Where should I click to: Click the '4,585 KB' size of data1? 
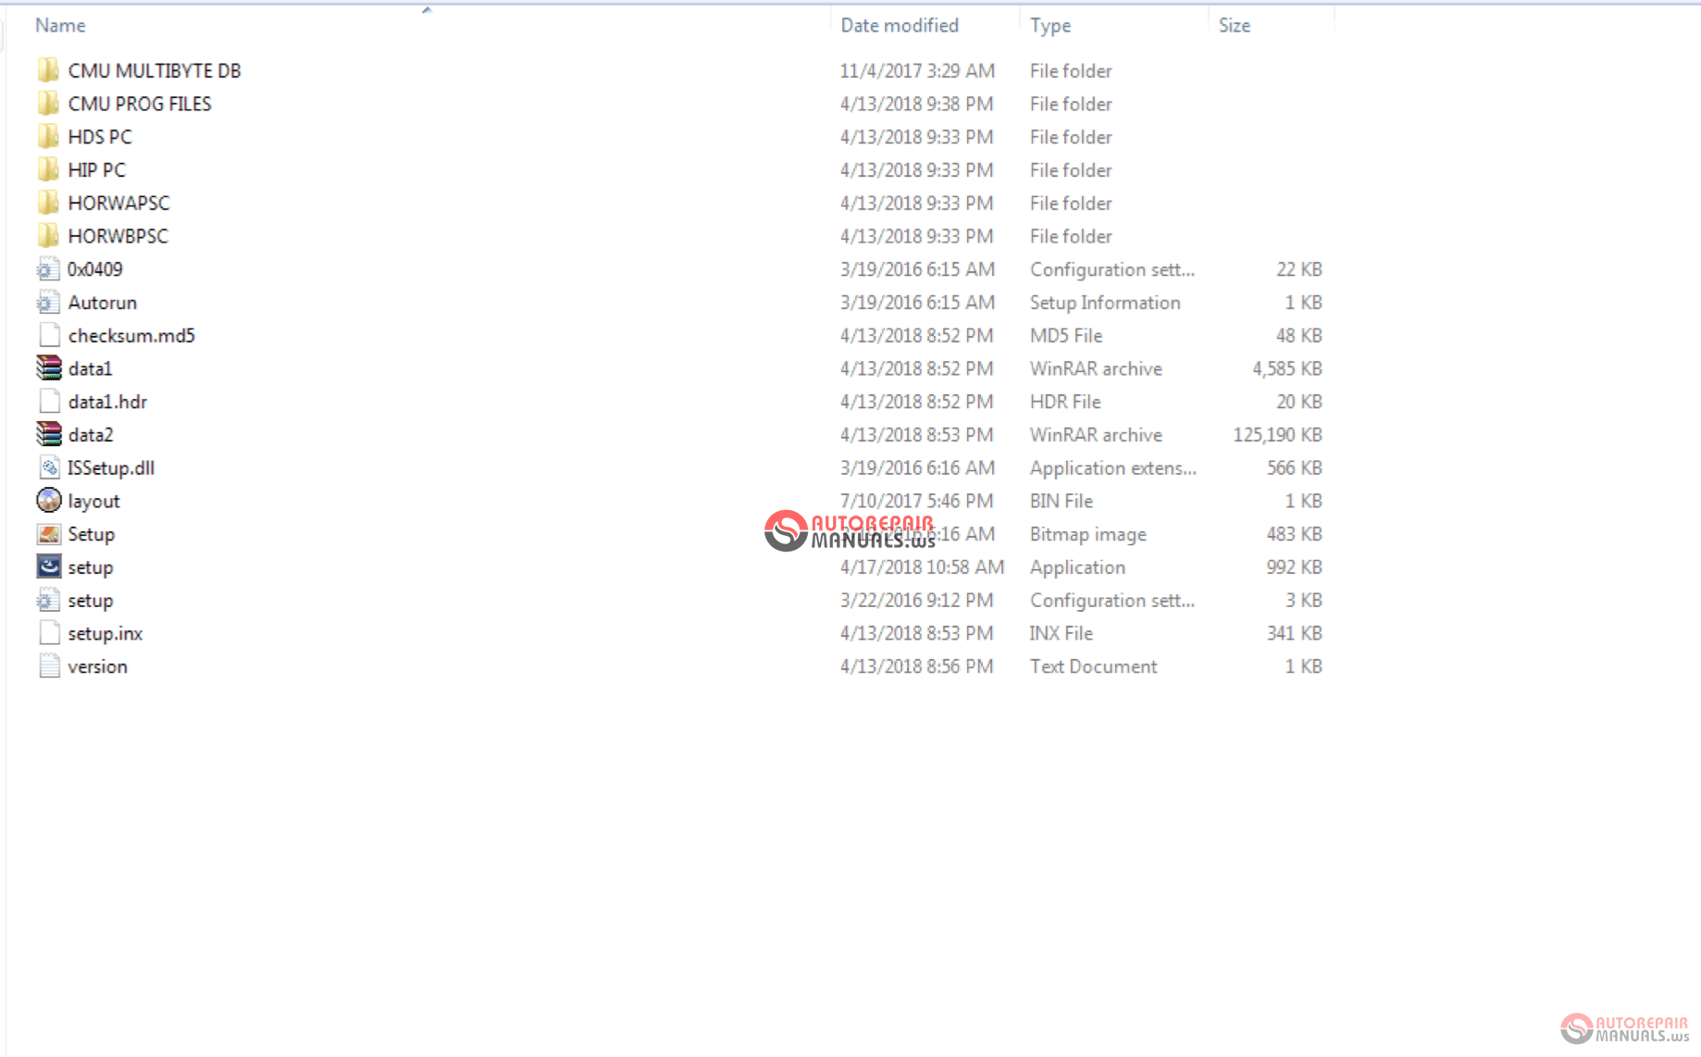click(1286, 368)
